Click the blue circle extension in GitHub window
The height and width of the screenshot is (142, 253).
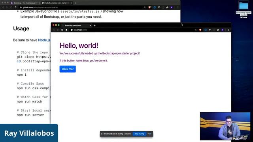(155, 7)
